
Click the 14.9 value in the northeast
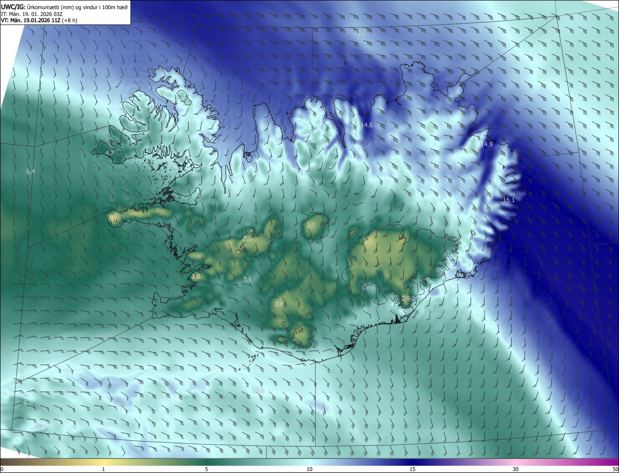point(486,145)
